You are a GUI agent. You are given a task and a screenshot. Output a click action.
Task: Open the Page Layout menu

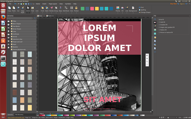click(x=53, y=4)
